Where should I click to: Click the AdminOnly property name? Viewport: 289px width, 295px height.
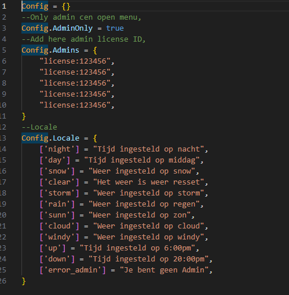click(x=72, y=28)
